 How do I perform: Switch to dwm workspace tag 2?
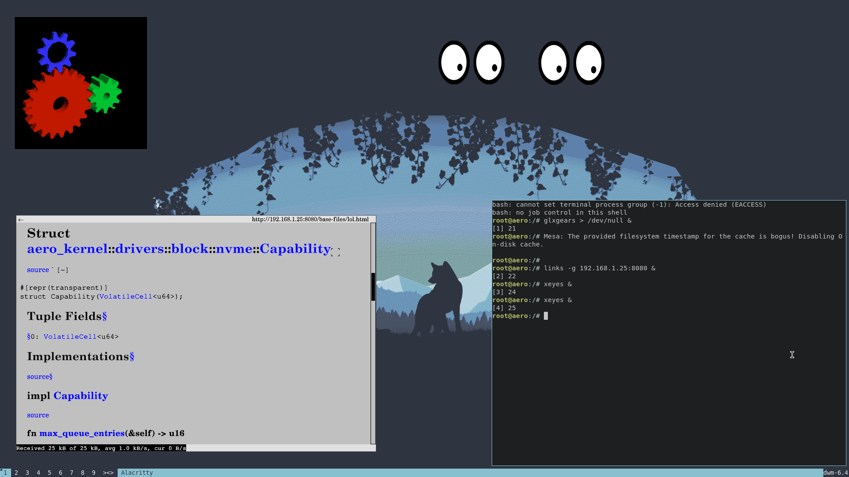click(x=16, y=473)
